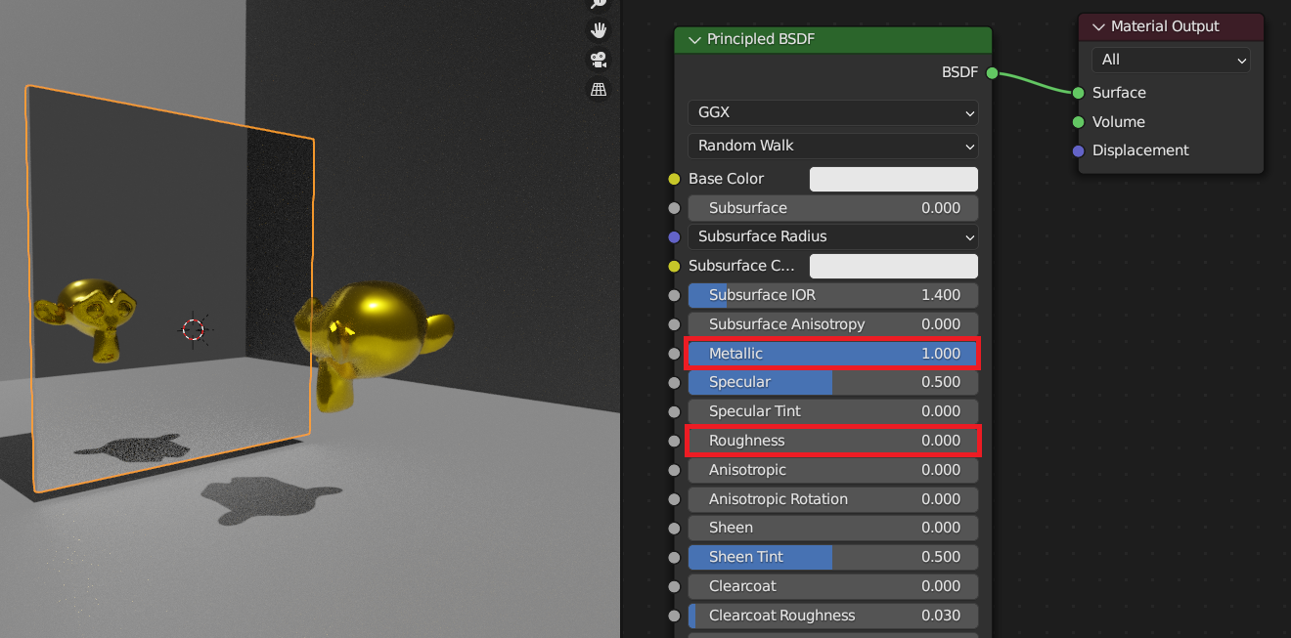This screenshot has height=638, width=1291.
Task: Click the Clearcoat Roughness input socket
Action: 674,616
